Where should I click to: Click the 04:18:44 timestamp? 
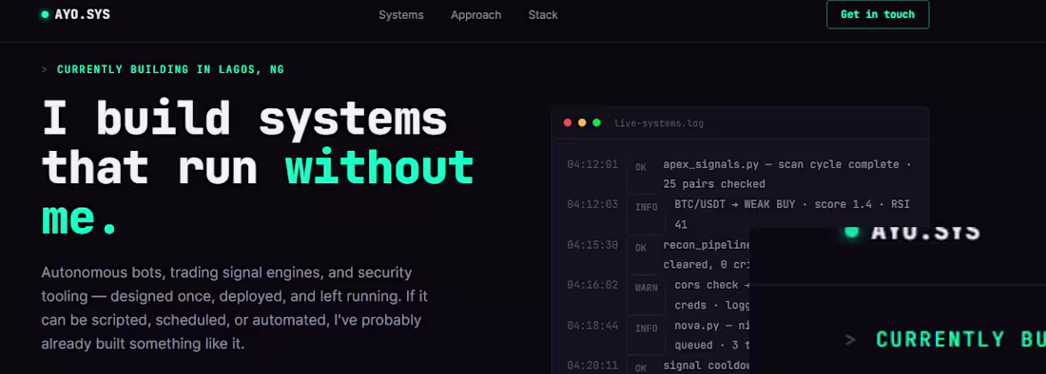tap(592, 326)
